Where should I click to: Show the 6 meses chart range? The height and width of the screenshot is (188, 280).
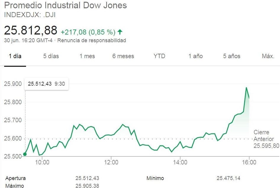(x=123, y=56)
